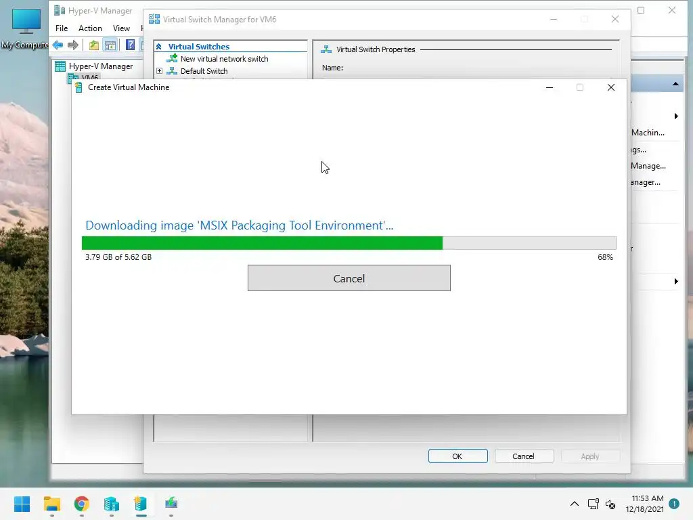Open Google Chrome from the taskbar
Screen dimensions: 693x520
click(x=82, y=503)
